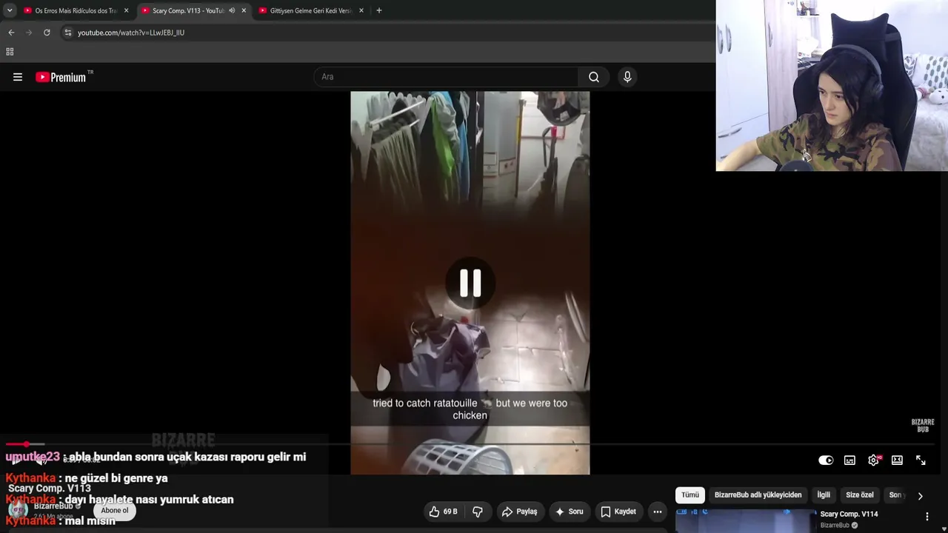Select the BizarreBub adlı yükleyiciden chip
Screen dimensions: 948x533
coord(758,495)
